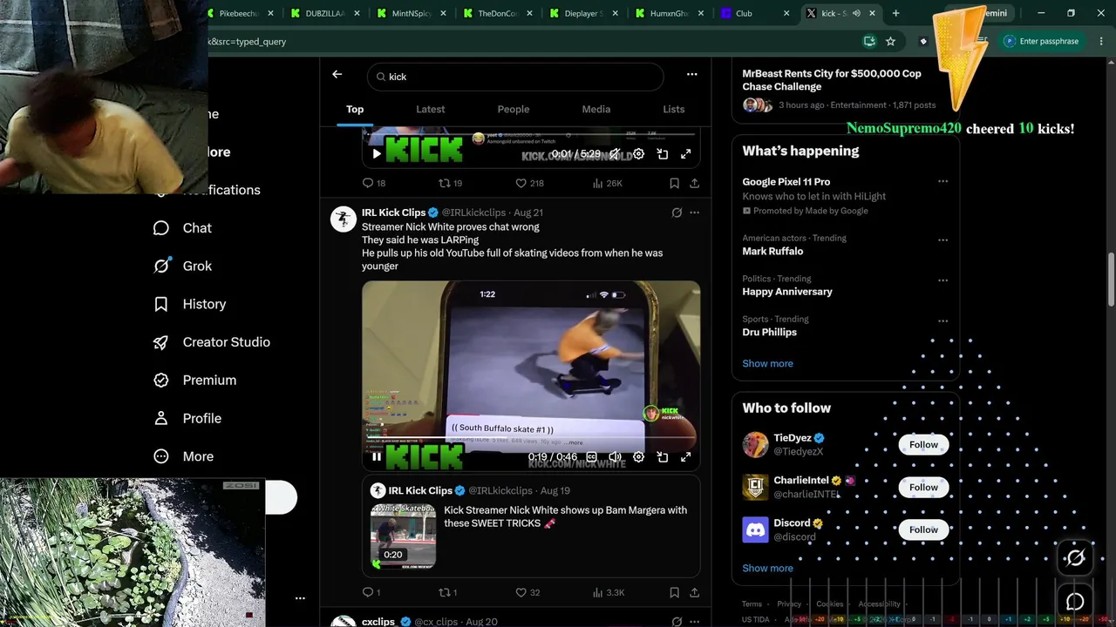Open options for Mark Ruffalo trend
Screen dimensions: 1116x627
[x=942, y=239]
